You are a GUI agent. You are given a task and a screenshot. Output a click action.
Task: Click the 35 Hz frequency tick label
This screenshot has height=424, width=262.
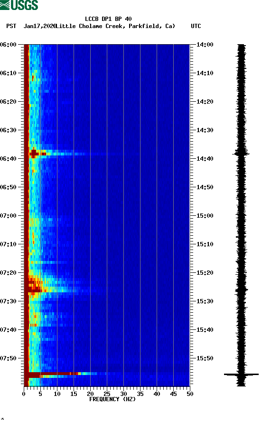click(140, 394)
